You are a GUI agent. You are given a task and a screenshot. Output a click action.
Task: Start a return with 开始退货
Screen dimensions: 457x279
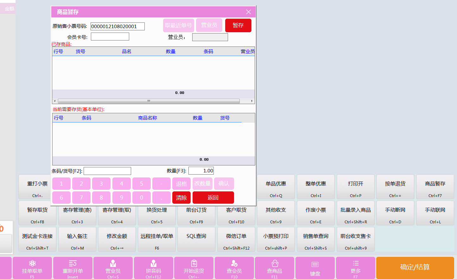pos(194,268)
